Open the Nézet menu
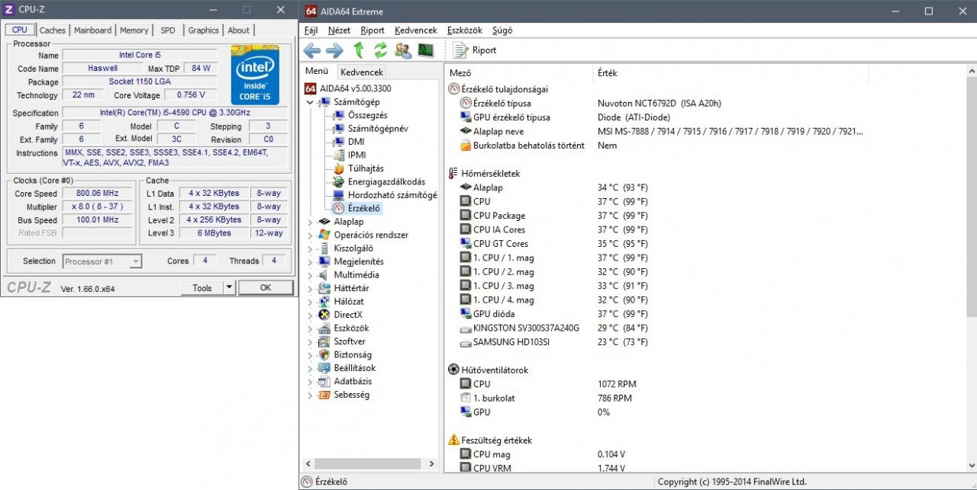 (x=339, y=30)
